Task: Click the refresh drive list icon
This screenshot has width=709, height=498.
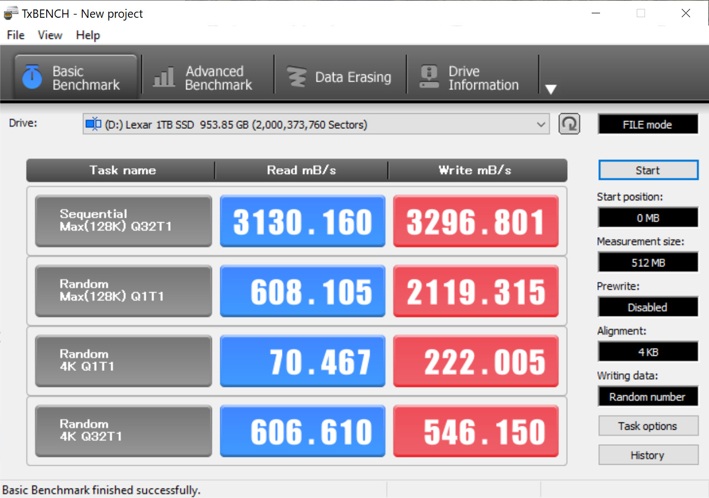Action: coord(569,124)
